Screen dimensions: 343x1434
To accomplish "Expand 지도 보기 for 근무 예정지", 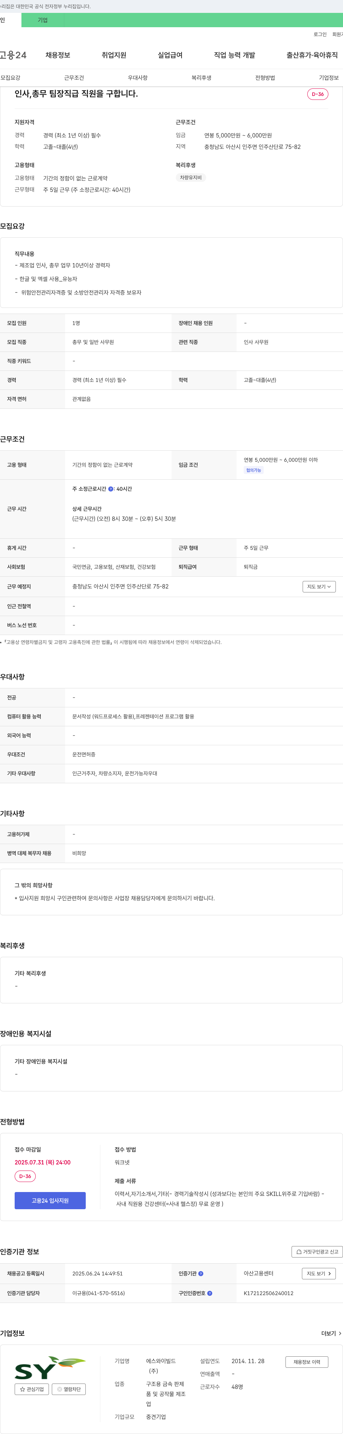I will [319, 587].
